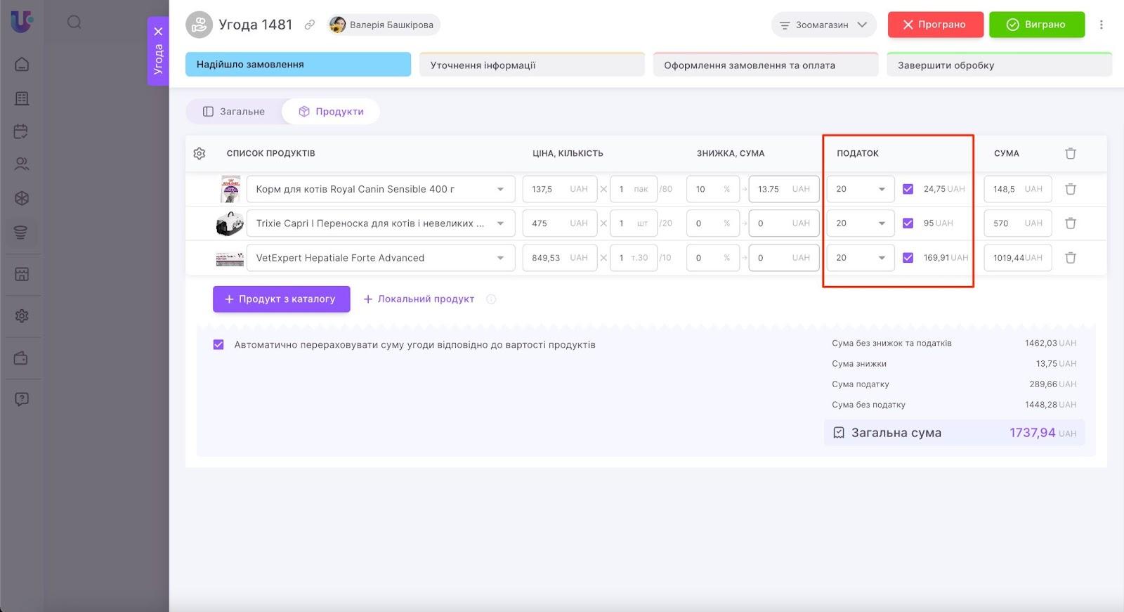Click the Продукт з каталогу button
The width and height of the screenshot is (1124, 612).
pyautogui.click(x=281, y=299)
